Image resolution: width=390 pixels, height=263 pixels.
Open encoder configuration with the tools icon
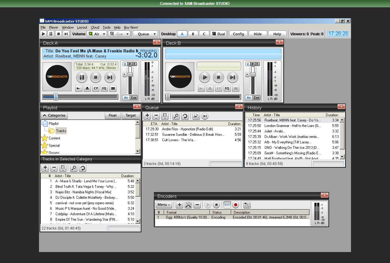tap(188, 205)
